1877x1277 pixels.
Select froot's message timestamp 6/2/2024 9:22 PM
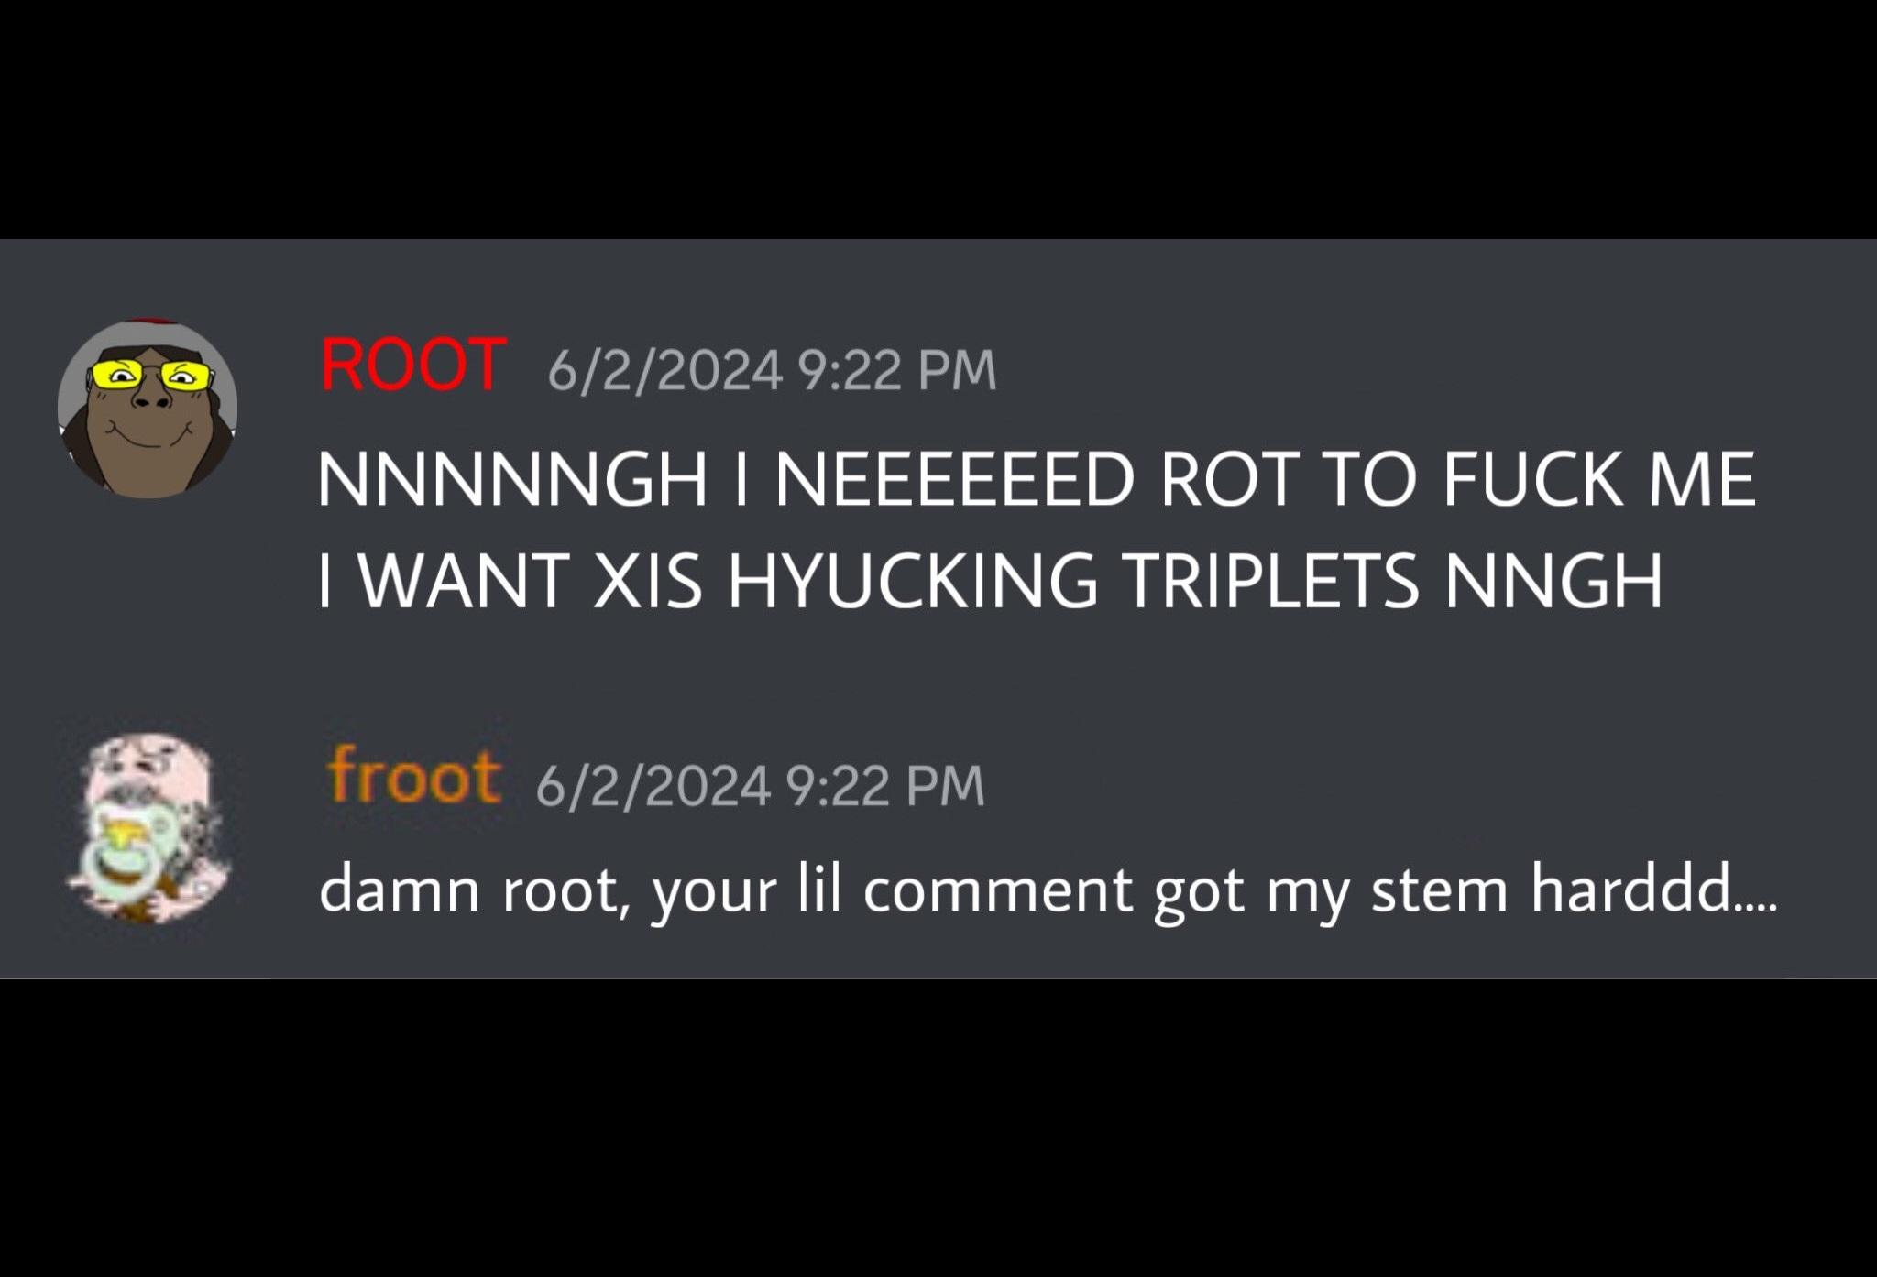(x=760, y=786)
